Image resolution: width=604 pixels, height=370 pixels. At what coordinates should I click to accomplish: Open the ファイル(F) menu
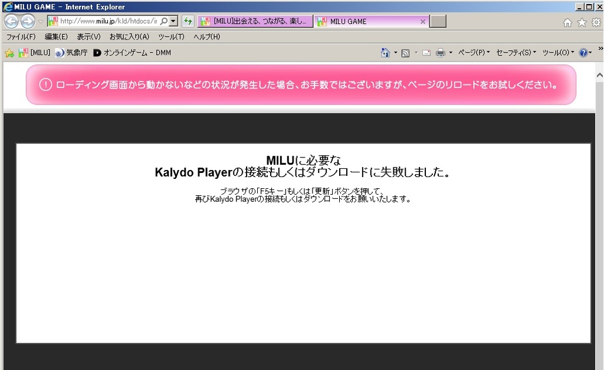(x=21, y=37)
